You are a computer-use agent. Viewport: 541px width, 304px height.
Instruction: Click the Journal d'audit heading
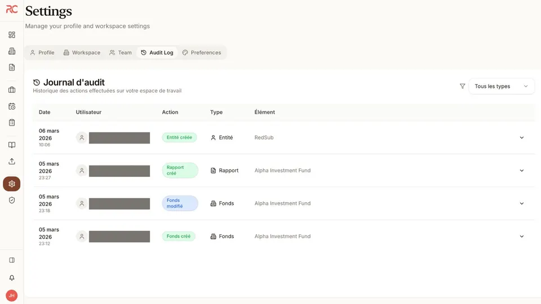click(74, 82)
